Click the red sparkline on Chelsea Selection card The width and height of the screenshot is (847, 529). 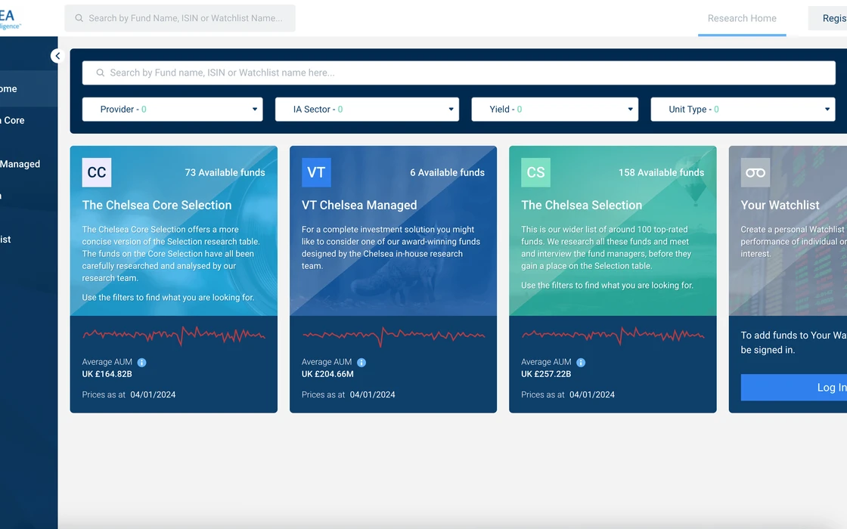click(x=613, y=336)
